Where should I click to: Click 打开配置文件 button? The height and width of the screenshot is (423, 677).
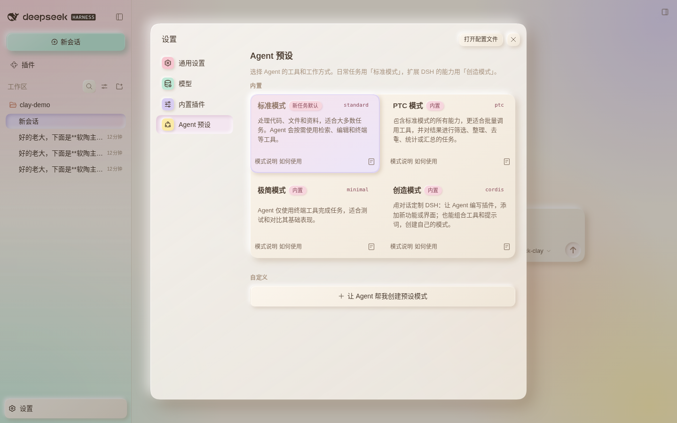click(480, 39)
